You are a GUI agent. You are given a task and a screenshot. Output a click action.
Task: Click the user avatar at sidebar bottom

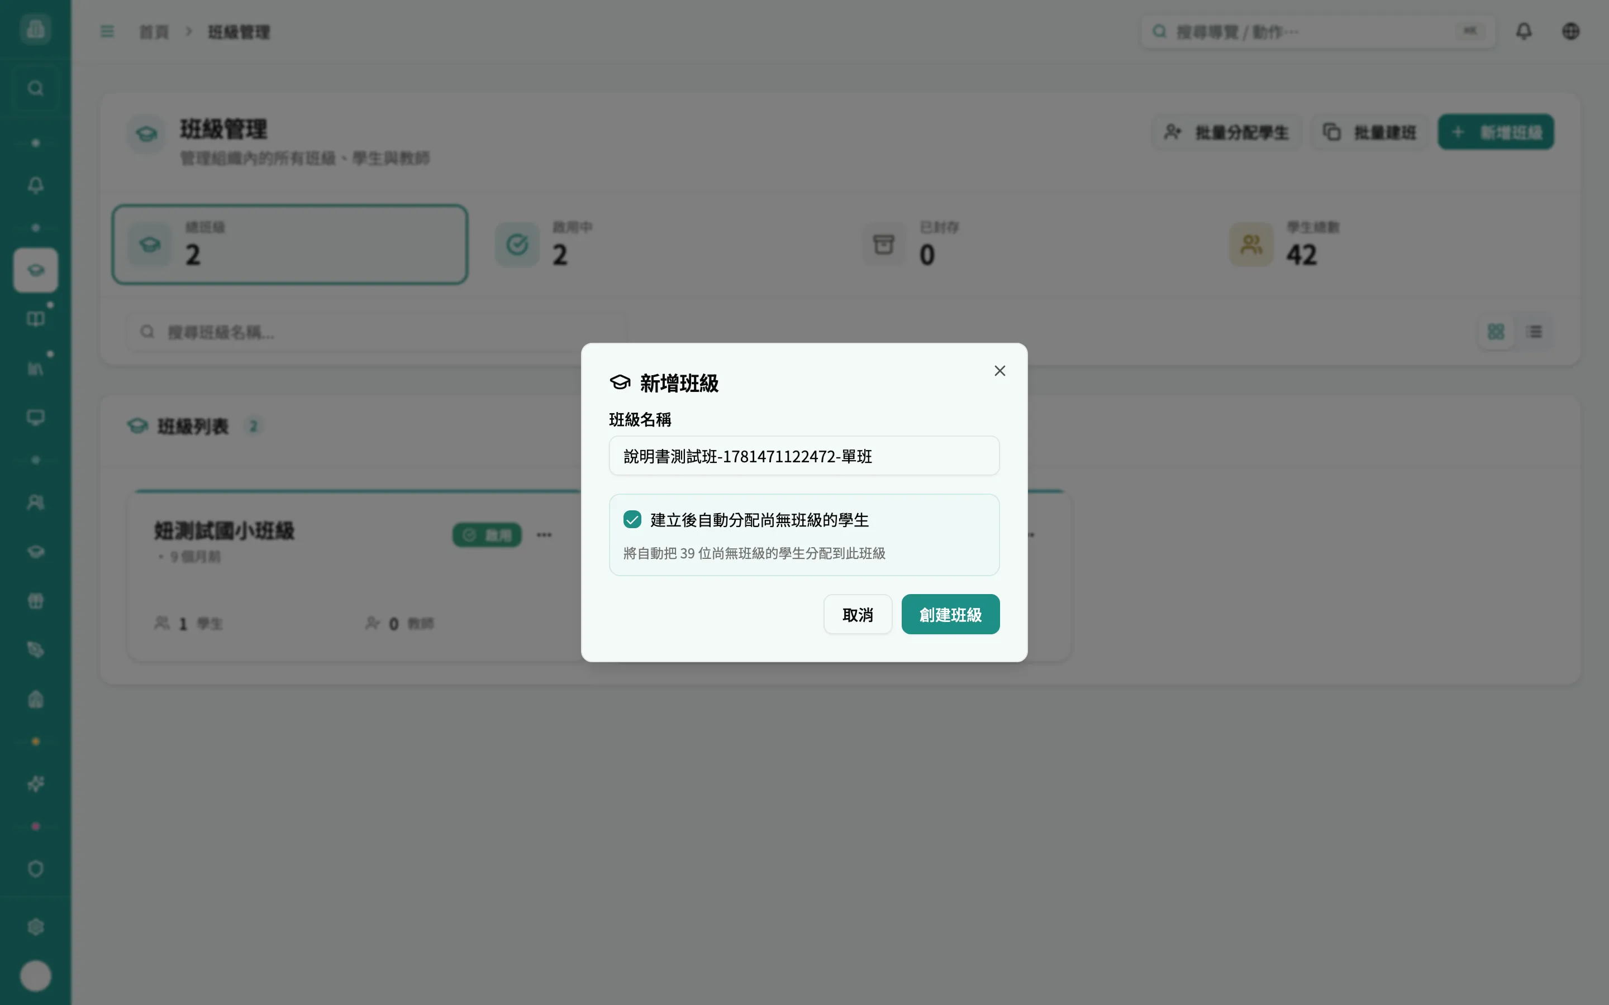[35, 976]
